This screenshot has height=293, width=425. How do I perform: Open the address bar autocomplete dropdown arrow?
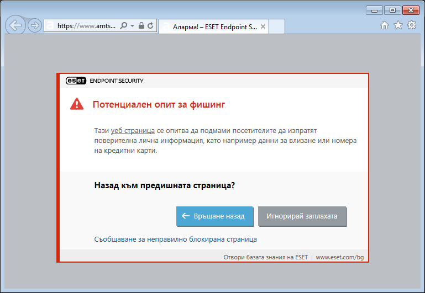coord(132,26)
